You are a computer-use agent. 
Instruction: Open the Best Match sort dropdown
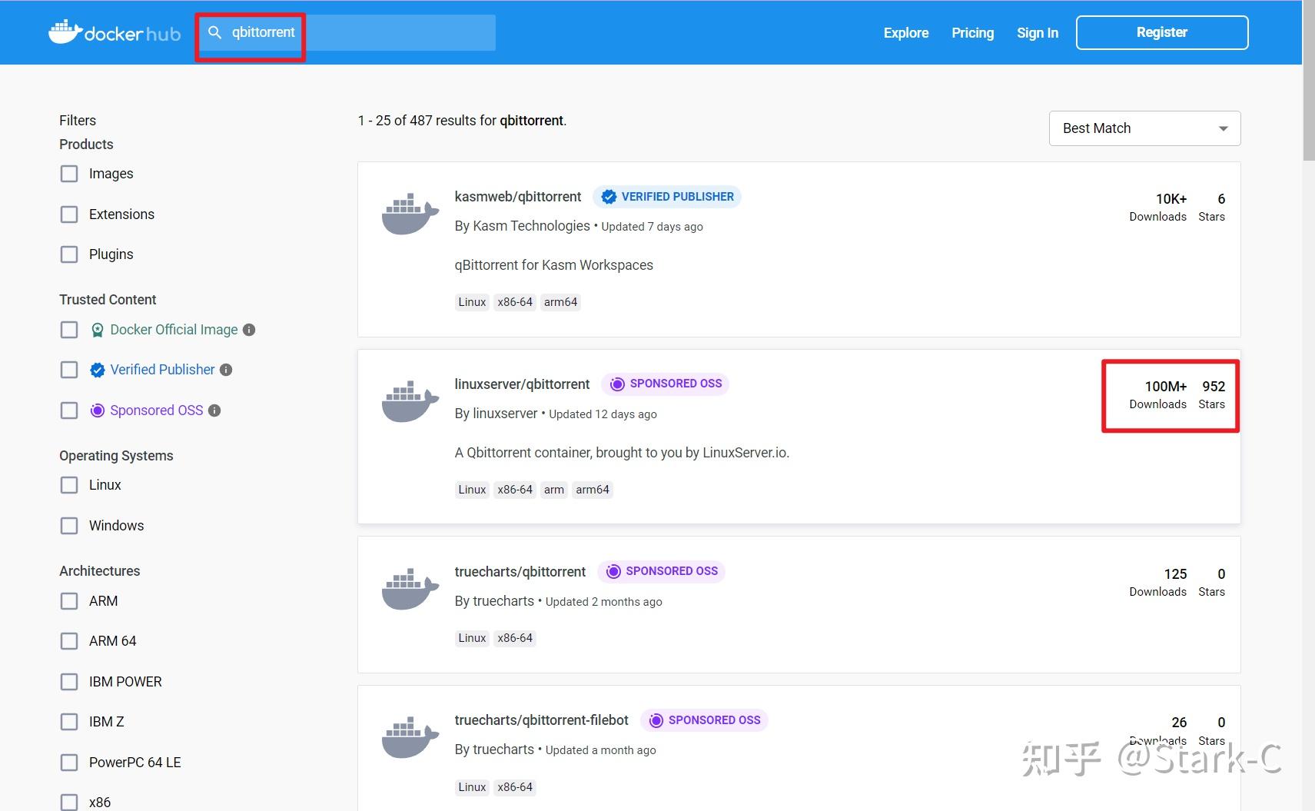1144,128
